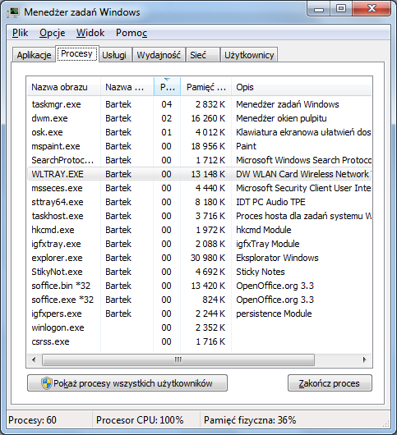Select the igfxtray.exe process
Screen dimensions: 397x435
coord(199,244)
